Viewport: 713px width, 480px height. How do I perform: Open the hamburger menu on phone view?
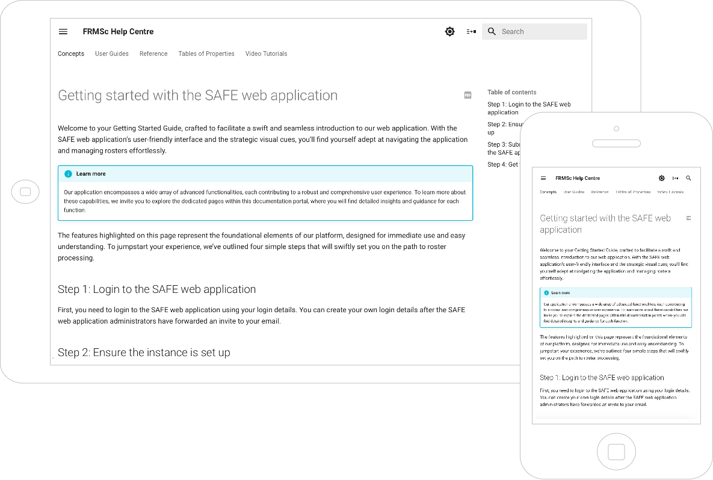(543, 179)
